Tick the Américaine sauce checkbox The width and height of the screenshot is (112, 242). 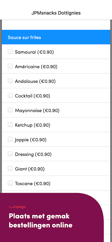[x=10, y=66]
